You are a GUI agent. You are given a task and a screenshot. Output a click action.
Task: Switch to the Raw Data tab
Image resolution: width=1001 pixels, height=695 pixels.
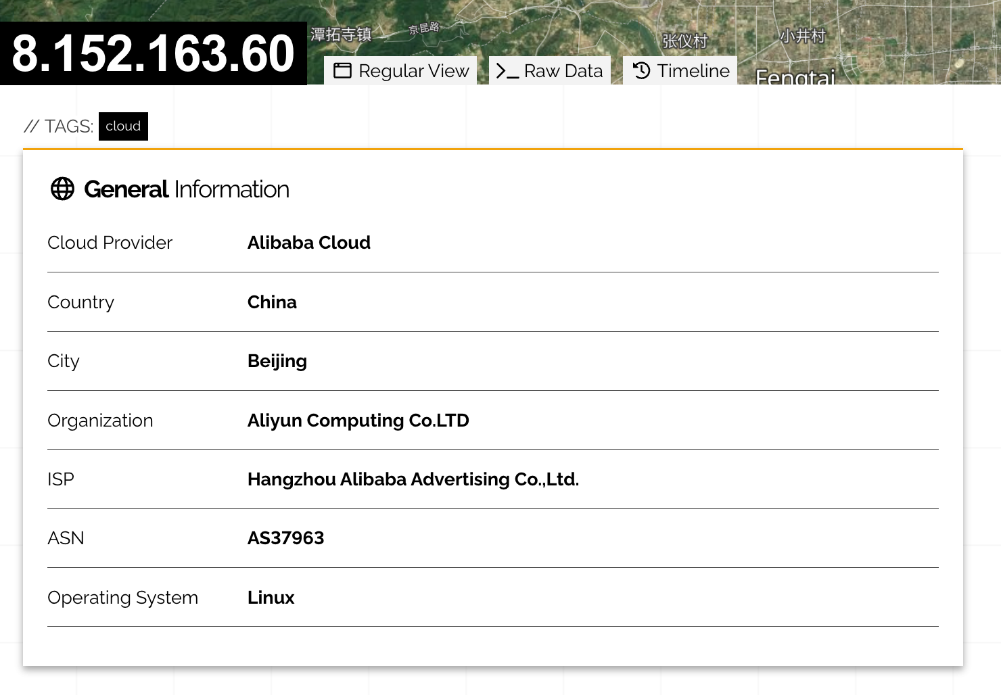pyautogui.click(x=549, y=70)
